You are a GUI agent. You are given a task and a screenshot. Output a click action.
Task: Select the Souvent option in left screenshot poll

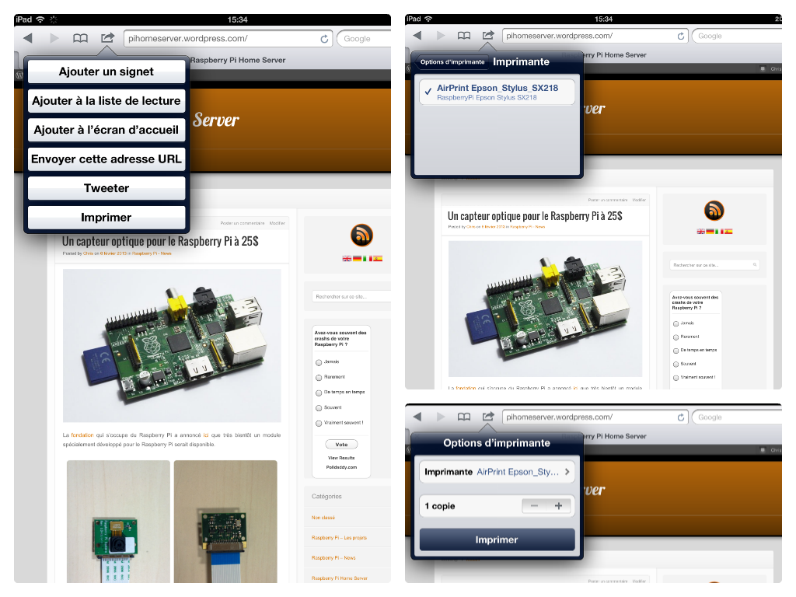[x=319, y=408]
